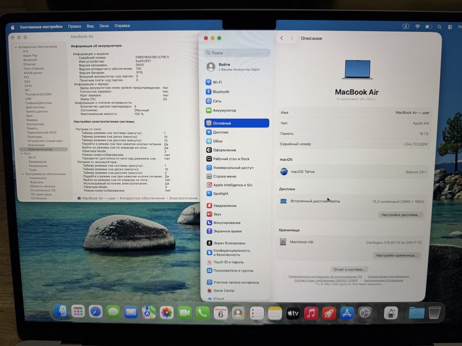The width and height of the screenshot is (462, 346).
Task: Select Графика/Дисплеи in system report
Action: point(38,103)
